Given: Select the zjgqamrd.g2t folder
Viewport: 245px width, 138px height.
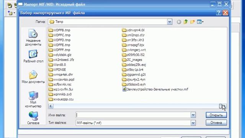Looking at the screenshot, I should coord(134,74).
